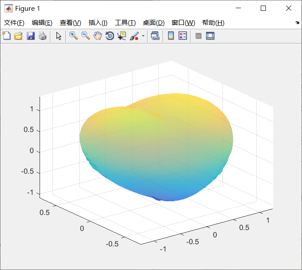Open the 工具(T) menu
Screen dimensions: 302x270
coord(125,23)
